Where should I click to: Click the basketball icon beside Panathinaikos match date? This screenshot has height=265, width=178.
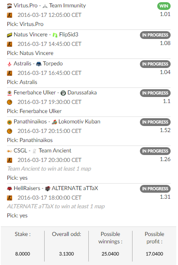coord(10,131)
